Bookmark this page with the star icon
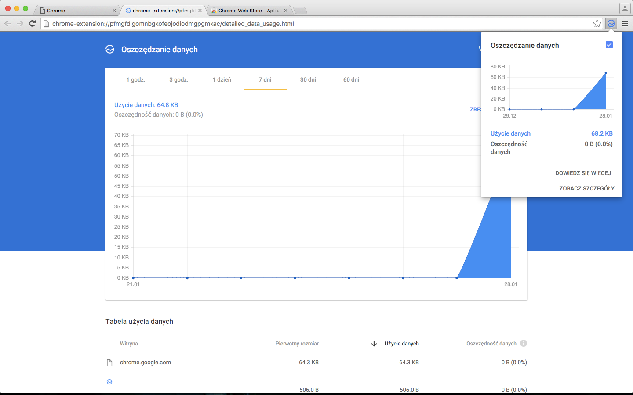Screen dimensions: 633x395 tap(597, 24)
